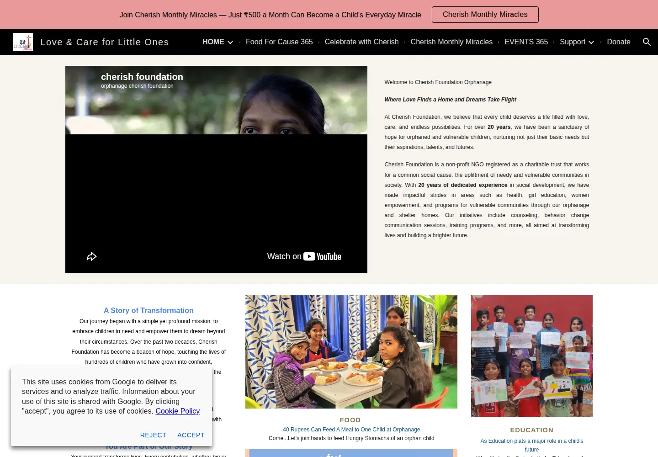Open Celebrate with Cherish page
This screenshot has height=457, width=658.
tap(361, 42)
